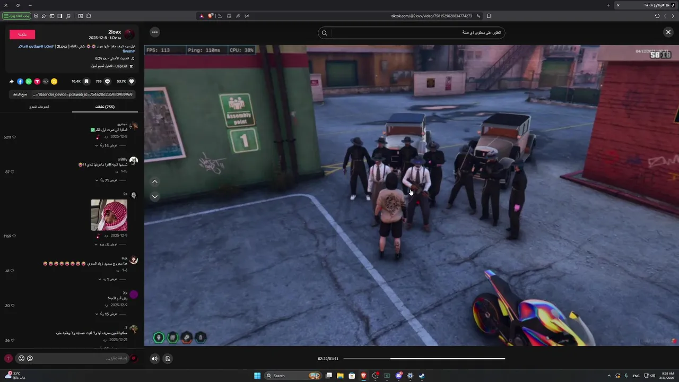Image resolution: width=679 pixels, height=382 pixels.
Task: Open comments via speech bubble icon
Action: (107, 82)
